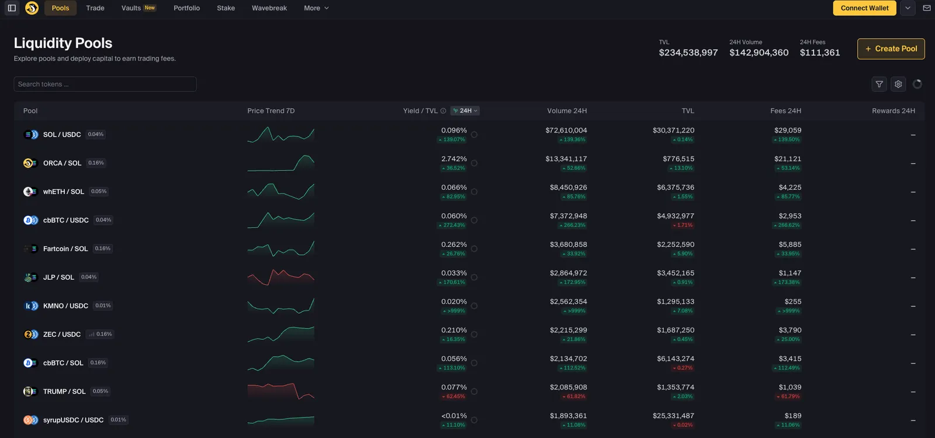The width and height of the screenshot is (935, 438).
Task: Click the Fartcoin / SOL token pair icon
Action: point(31,249)
